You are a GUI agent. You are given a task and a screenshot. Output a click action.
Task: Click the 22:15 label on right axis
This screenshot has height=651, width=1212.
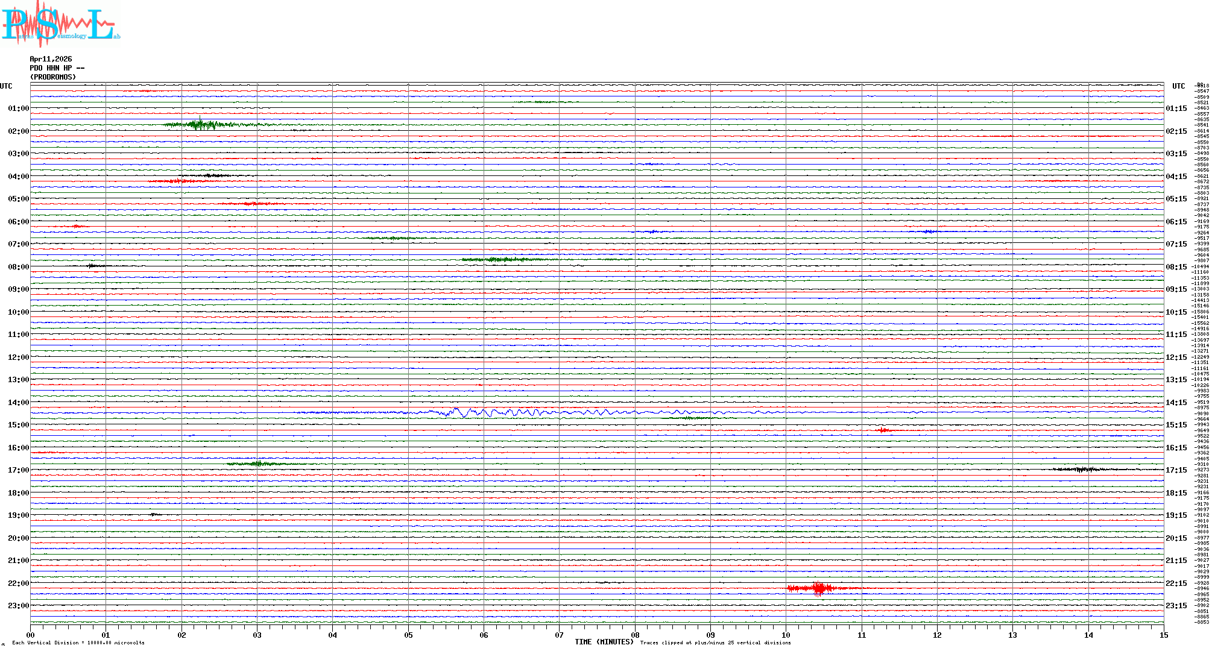click(x=1176, y=583)
